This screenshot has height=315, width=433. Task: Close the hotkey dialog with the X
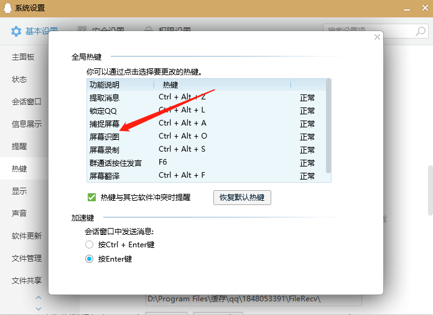(377, 37)
